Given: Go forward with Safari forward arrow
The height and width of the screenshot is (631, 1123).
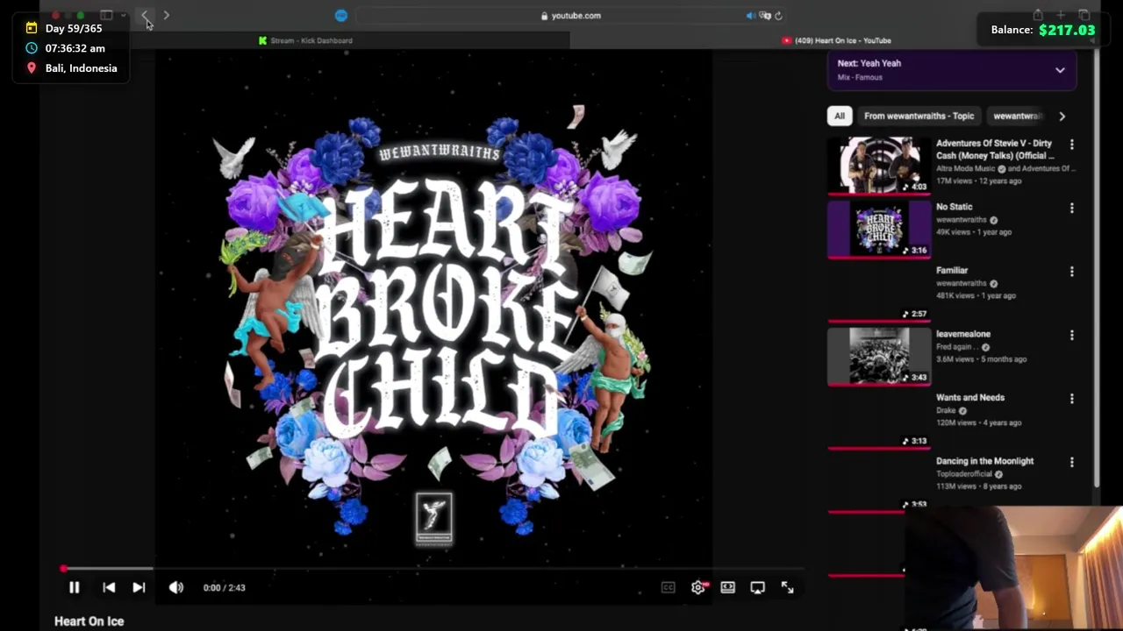Looking at the screenshot, I should click(166, 15).
